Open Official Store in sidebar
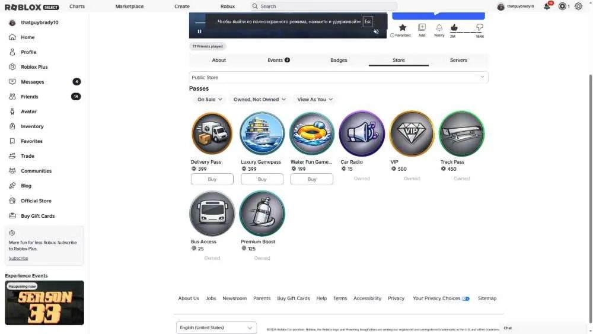Screen dimensions: 593x334 pos(36,201)
